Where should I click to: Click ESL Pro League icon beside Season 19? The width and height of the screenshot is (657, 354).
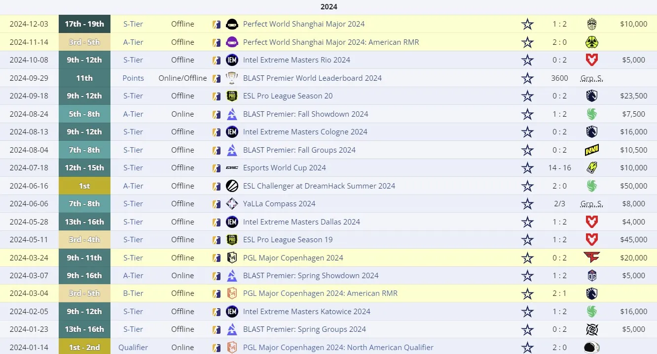point(232,240)
